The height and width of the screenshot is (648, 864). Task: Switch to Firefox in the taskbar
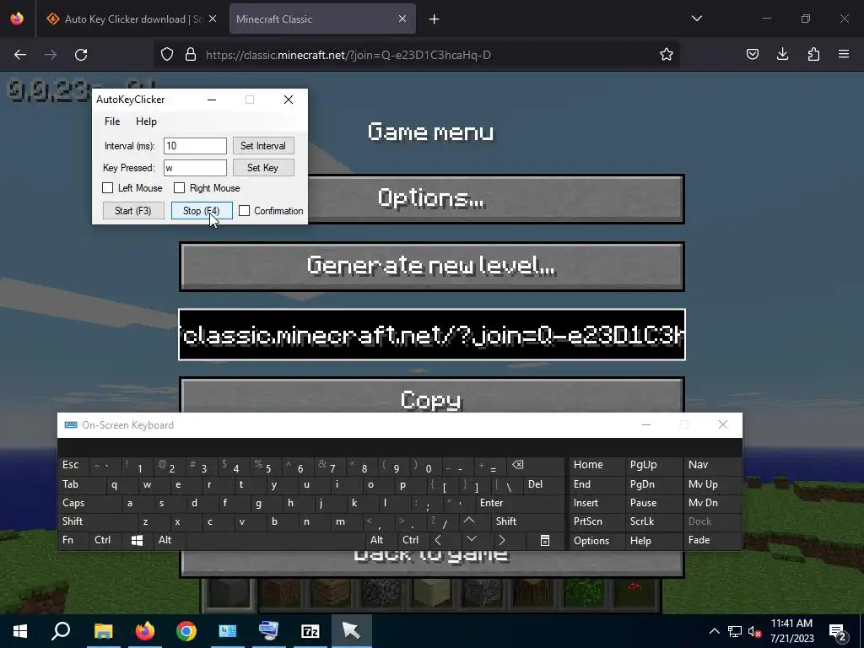tap(145, 631)
